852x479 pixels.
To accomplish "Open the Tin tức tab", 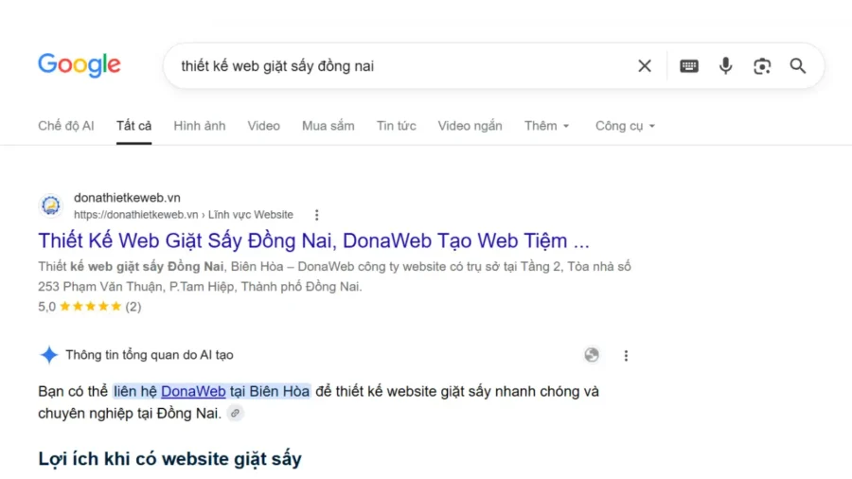I will point(396,126).
